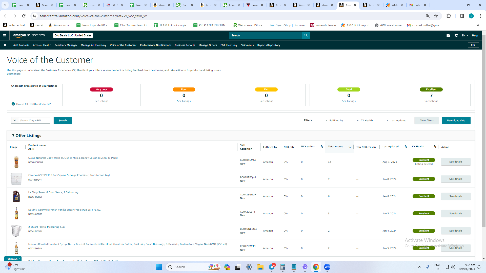Click the DaVinci French Vanilla Syrup thumbnail
Image resolution: width=486 pixels, height=273 pixels.
pyautogui.click(x=16, y=214)
